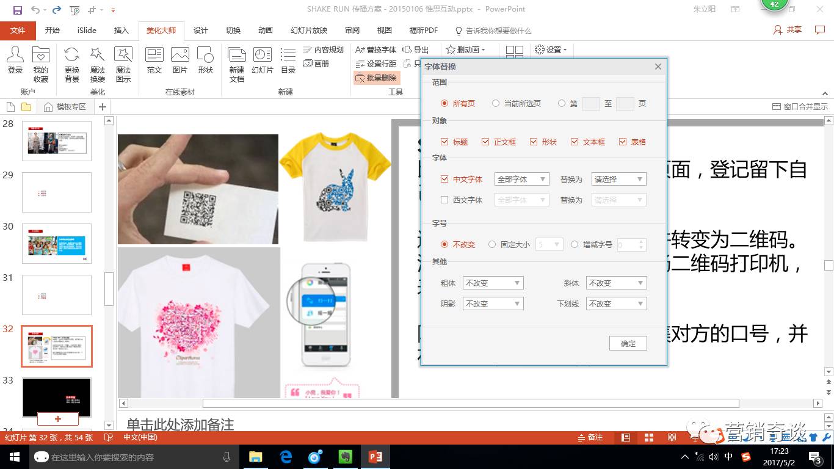Click the save icon in title bar
Image resolution: width=834 pixels, height=469 pixels.
[x=17, y=10]
